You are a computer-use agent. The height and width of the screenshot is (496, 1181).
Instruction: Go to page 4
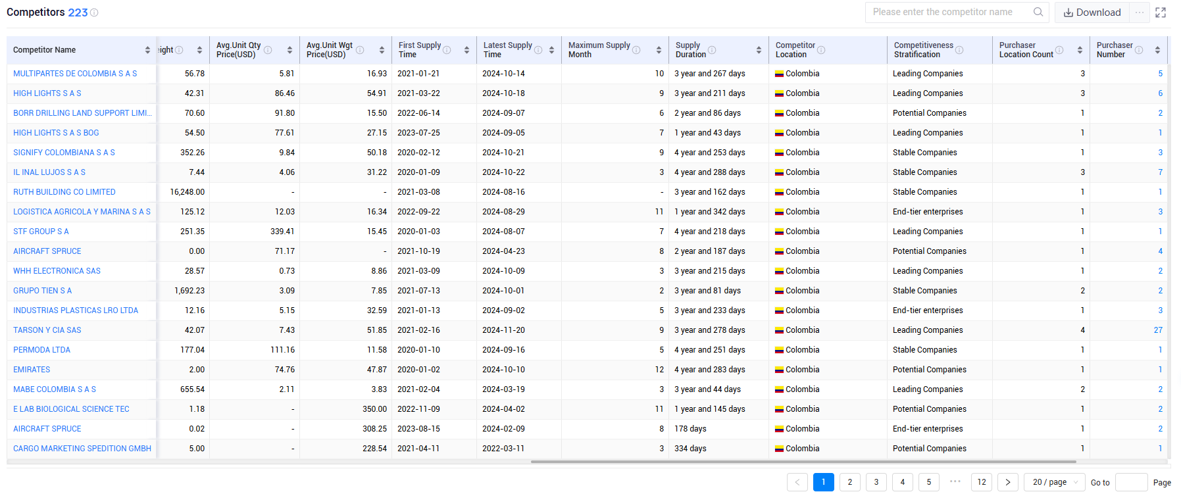[903, 482]
